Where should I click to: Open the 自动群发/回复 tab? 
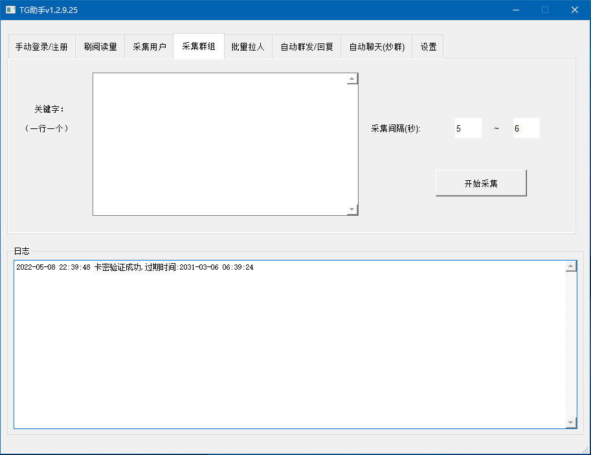pos(307,47)
